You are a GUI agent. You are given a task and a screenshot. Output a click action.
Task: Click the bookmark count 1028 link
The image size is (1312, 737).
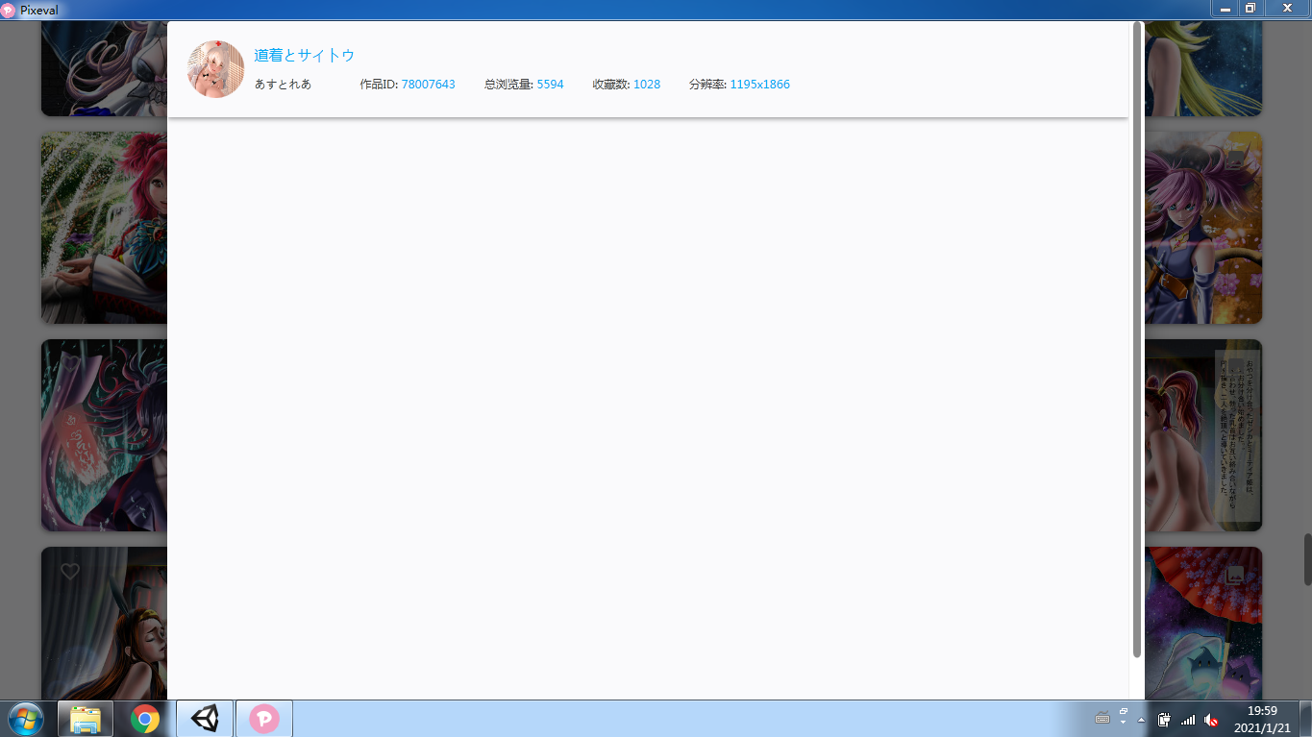(647, 84)
